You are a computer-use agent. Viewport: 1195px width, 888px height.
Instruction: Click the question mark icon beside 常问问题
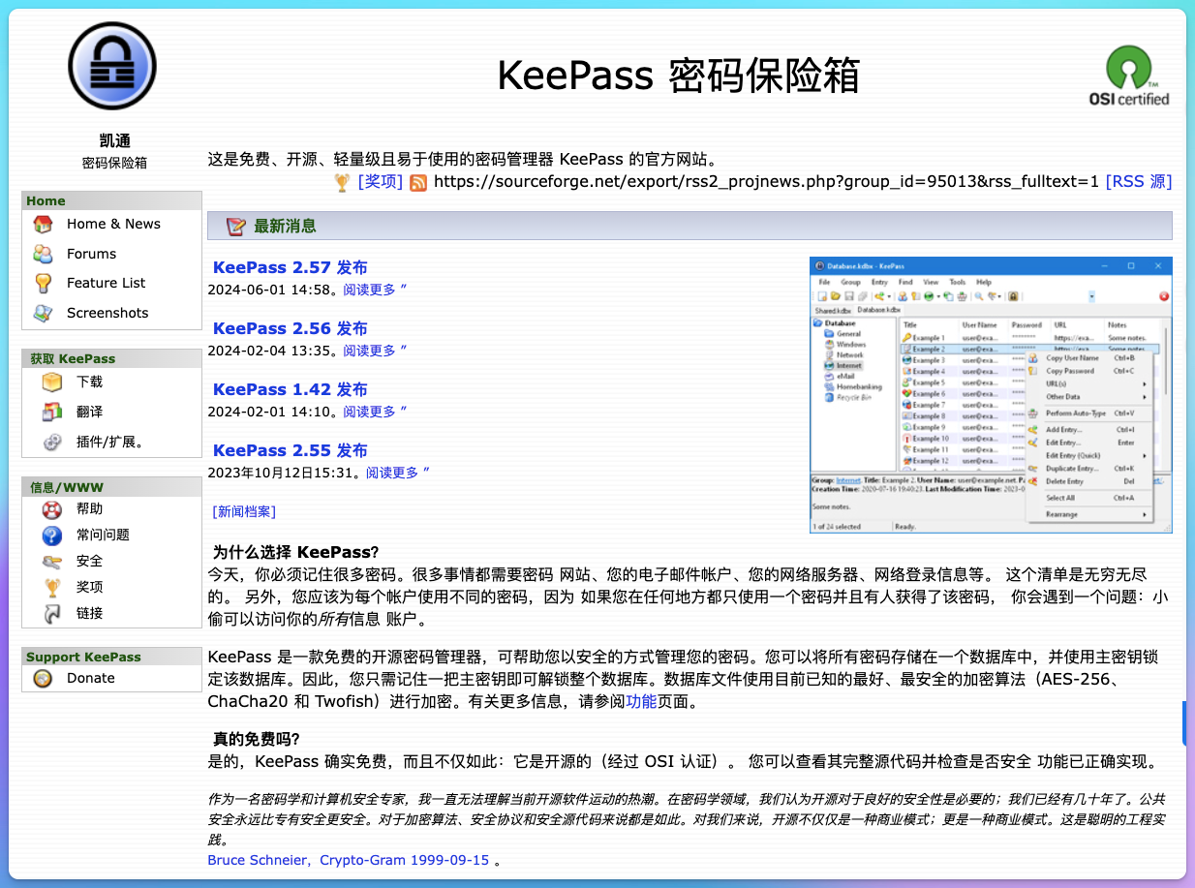pos(52,536)
